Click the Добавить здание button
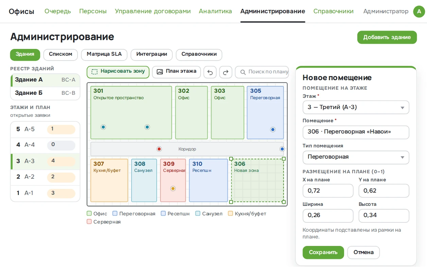Screen dimensions: 427x267 [x=387, y=37]
